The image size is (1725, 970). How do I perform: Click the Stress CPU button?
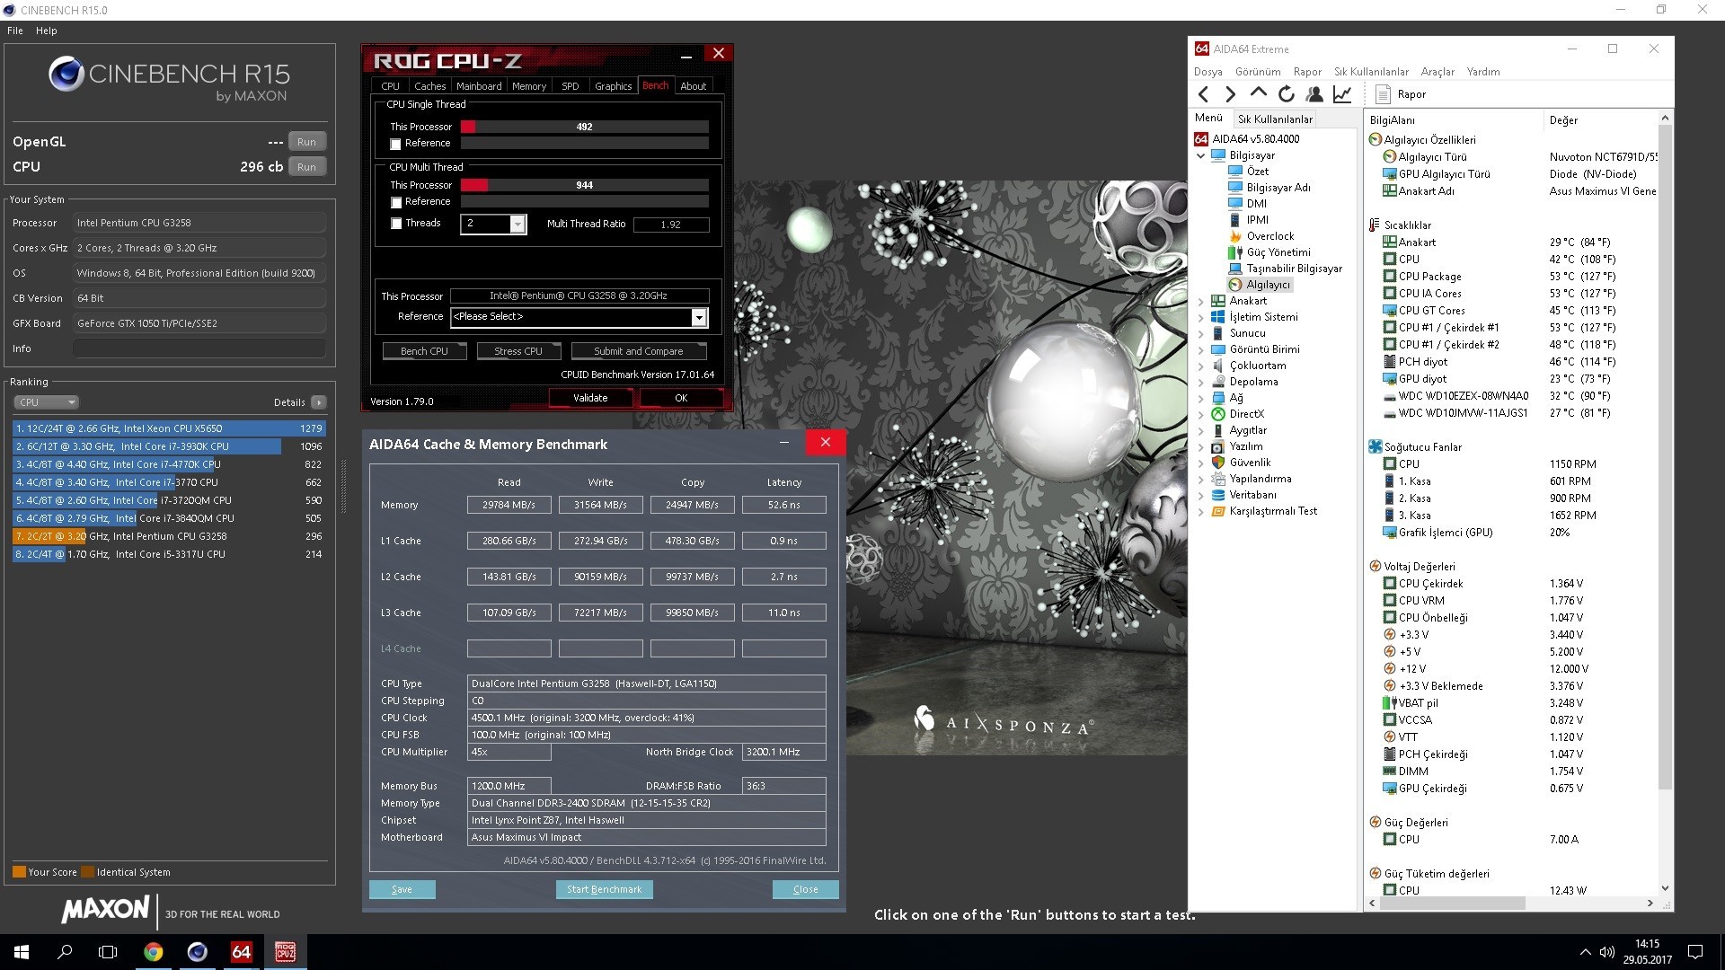(518, 351)
